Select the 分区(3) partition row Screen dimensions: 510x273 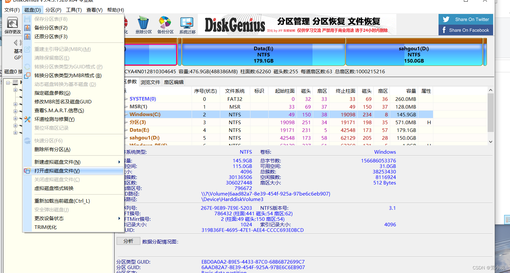279,122
